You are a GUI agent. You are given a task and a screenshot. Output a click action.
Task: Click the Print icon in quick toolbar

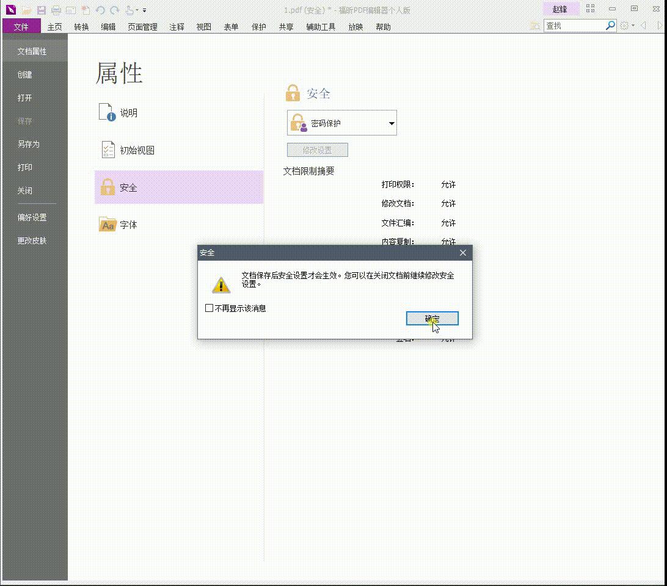56,10
